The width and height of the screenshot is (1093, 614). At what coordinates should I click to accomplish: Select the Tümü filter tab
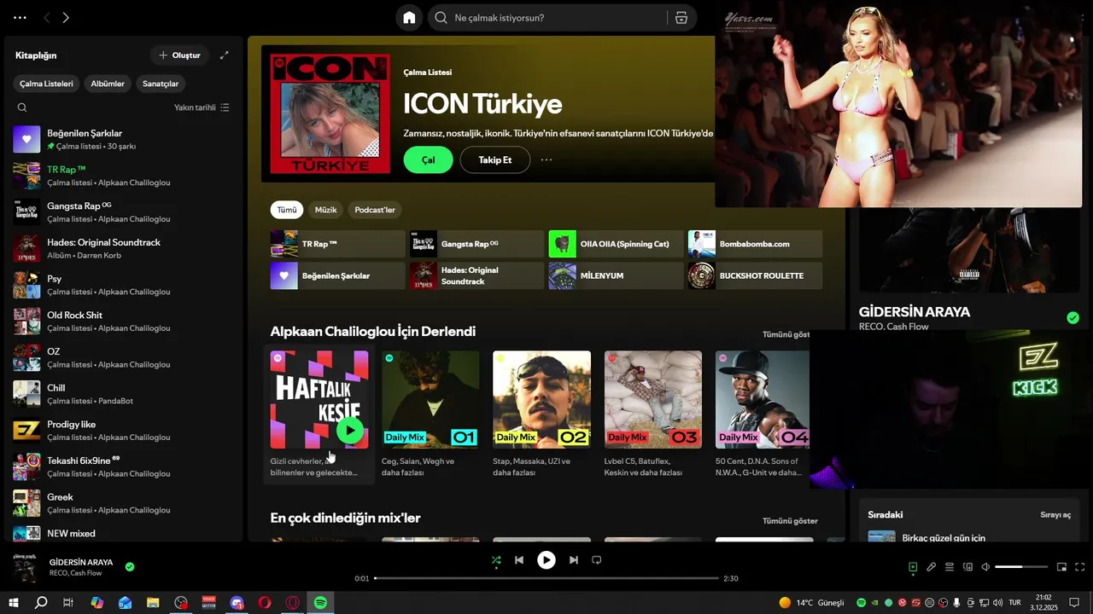[287, 210]
